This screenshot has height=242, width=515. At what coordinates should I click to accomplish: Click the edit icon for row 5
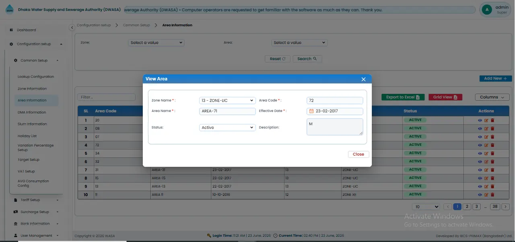point(486,153)
